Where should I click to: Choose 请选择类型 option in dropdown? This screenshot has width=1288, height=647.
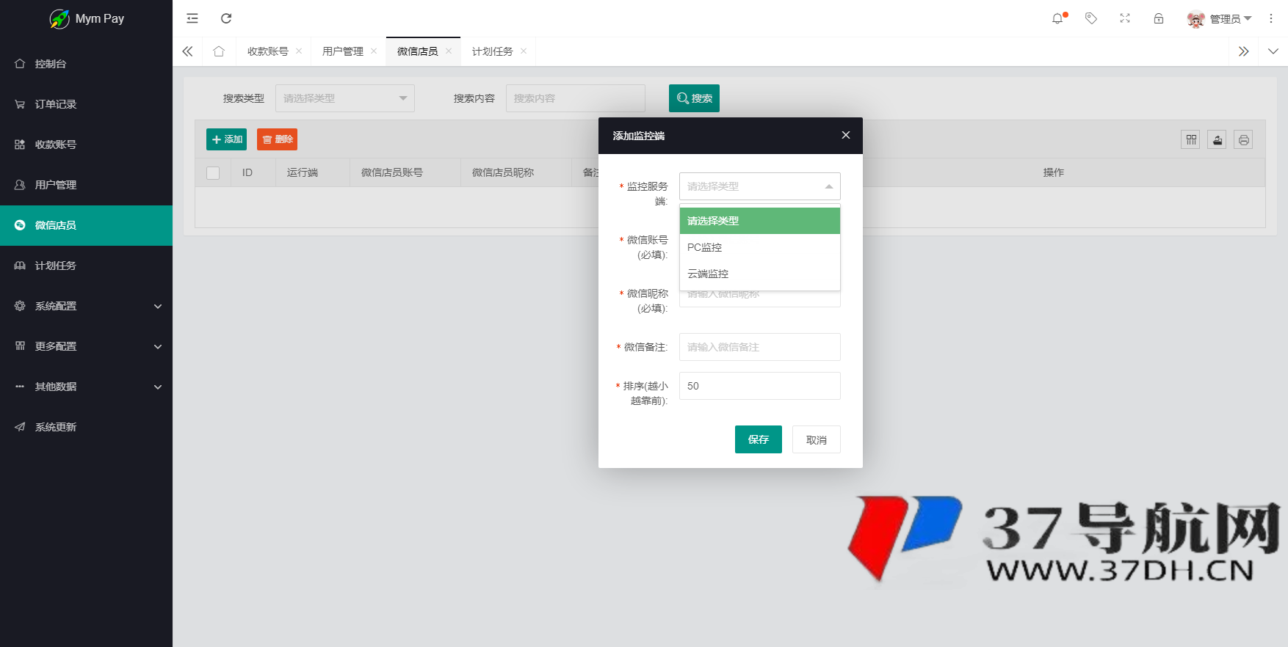[x=760, y=221]
